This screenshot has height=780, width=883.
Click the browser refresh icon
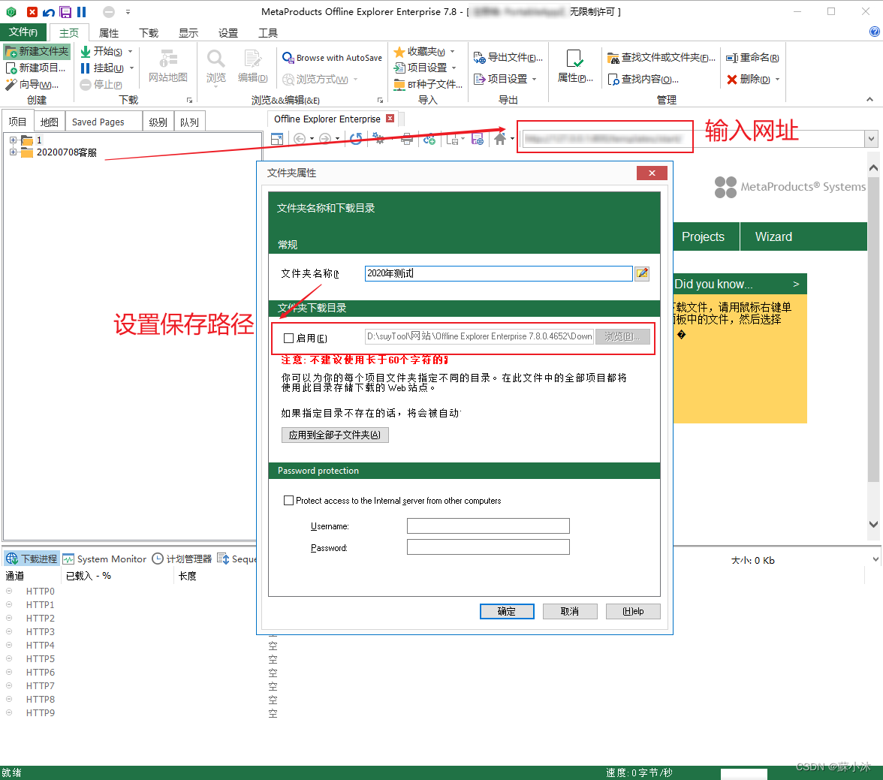tap(356, 139)
